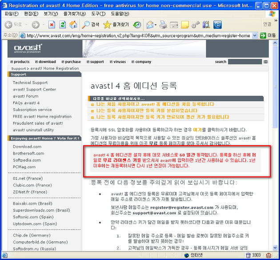Viewport: 280px width, 260px height.
Task: Click the Forward arrow toolbar icon
Action: [x=36, y=24]
